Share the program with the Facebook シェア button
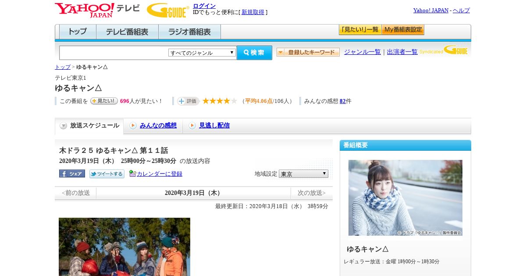The image size is (526, 276). [x=72, y=173]
